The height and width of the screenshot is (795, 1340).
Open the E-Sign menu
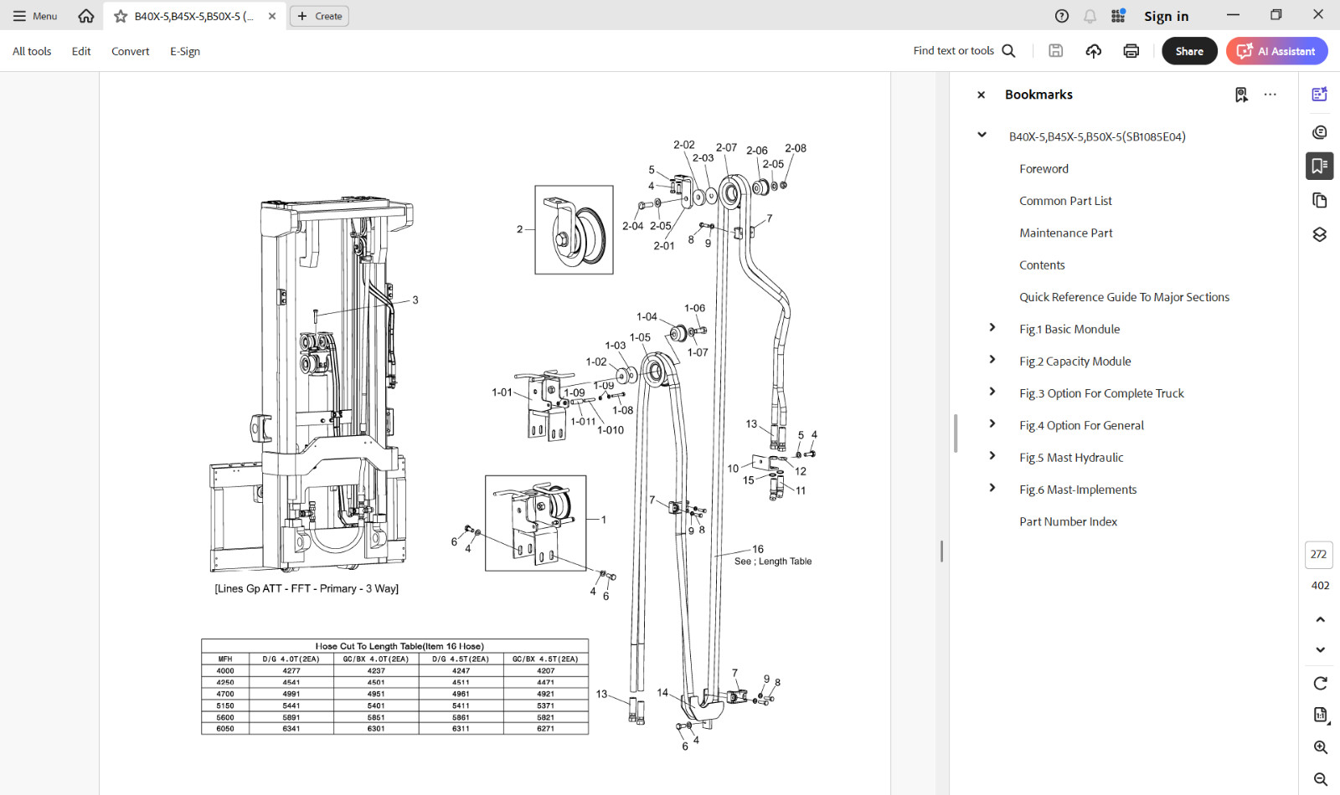point(185,51)
